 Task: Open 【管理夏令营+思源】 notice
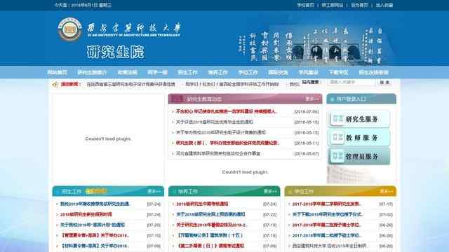pos(95,235)
